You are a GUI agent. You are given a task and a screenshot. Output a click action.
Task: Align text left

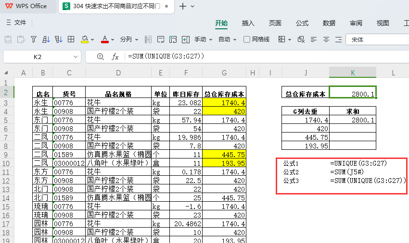[314, 39]
